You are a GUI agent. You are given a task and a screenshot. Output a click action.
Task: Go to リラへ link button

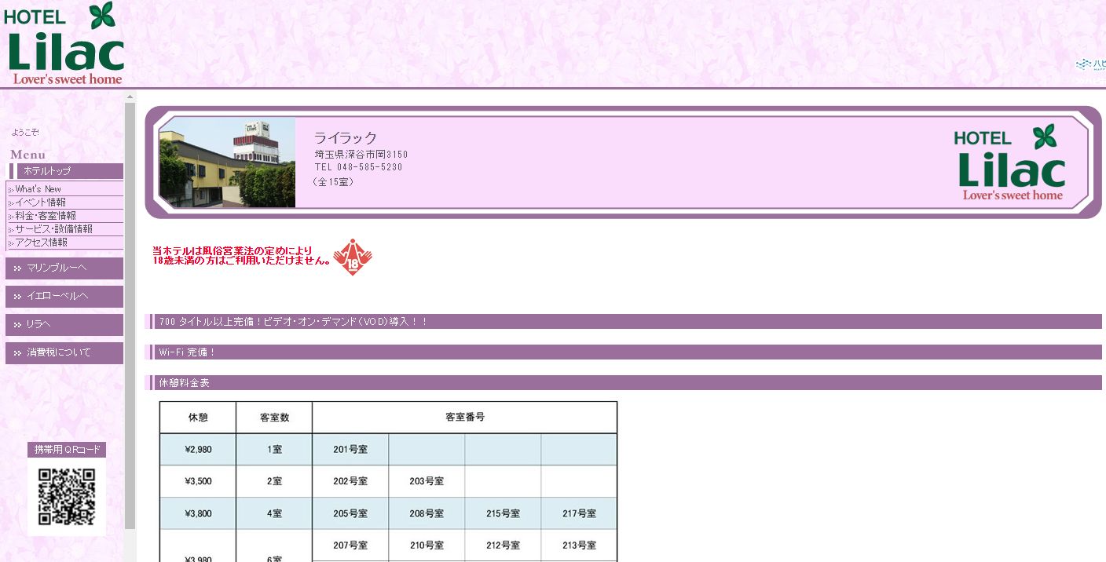[x=64, y=325]
